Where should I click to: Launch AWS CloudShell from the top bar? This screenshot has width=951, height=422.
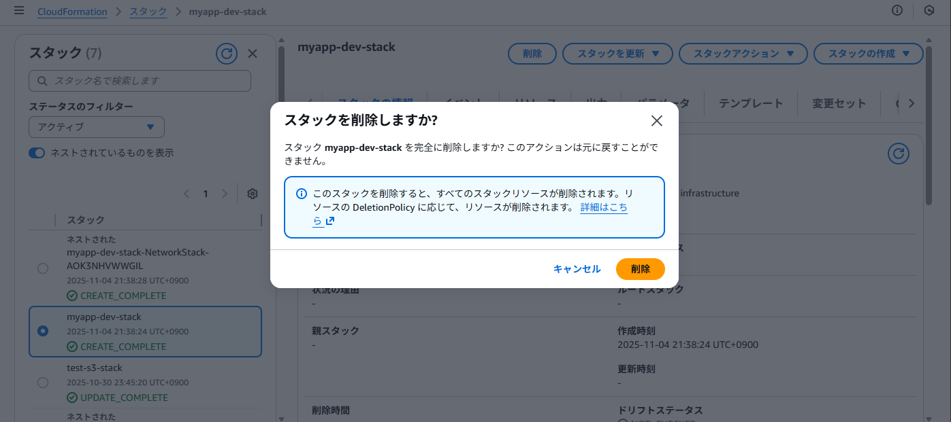(x=929, y=11)
